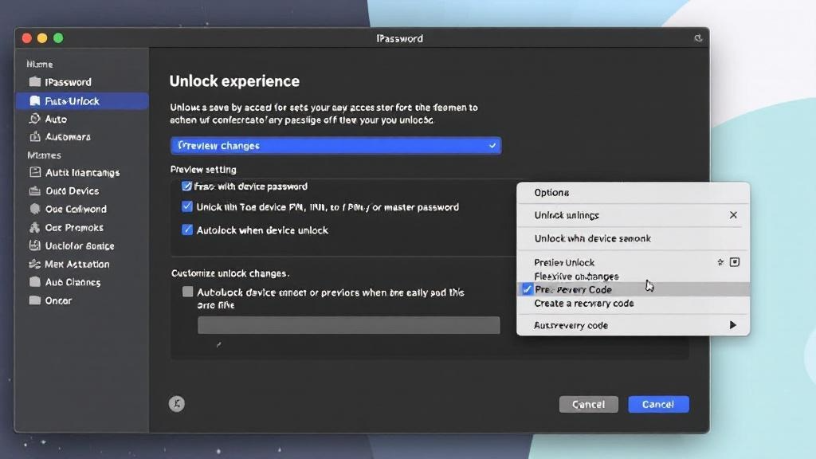816x459 pixels.
Task: Click the customize unlock text input field
Action: (x=348, y=324)
